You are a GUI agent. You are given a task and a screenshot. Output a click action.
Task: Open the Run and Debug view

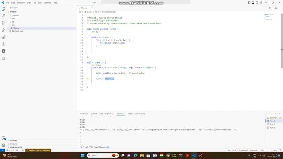[4, 30]
